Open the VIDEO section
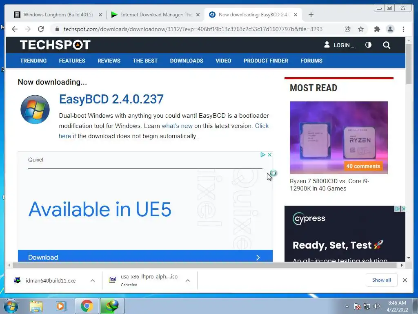 [223, 61]
